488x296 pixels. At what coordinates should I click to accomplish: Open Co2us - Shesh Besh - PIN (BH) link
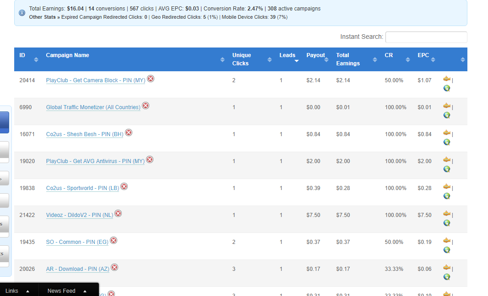coord(85,134)
